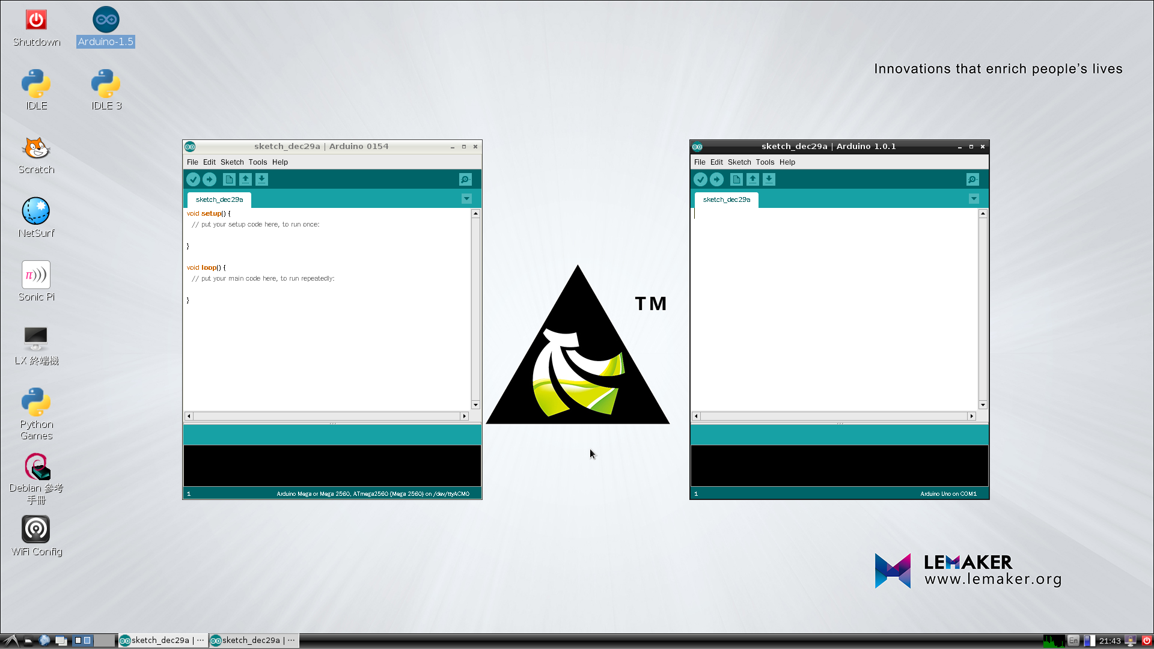
Task: Click scroll-down arrow in the Arduino 0154 editor
Action: click(475, 405)
